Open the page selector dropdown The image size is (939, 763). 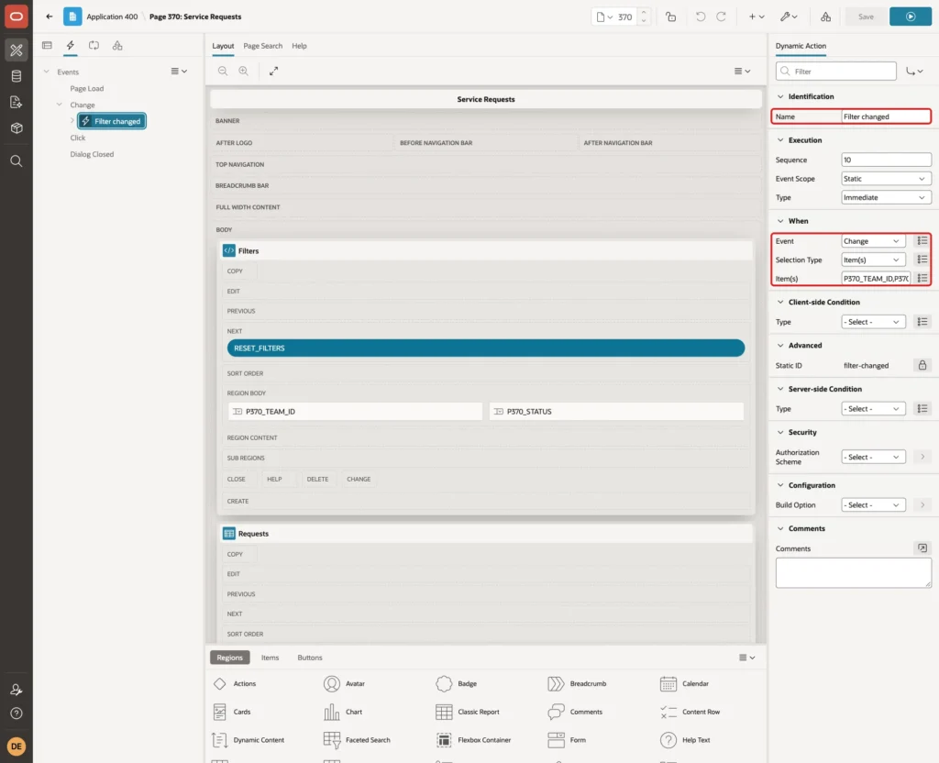(x=604, y=17)
